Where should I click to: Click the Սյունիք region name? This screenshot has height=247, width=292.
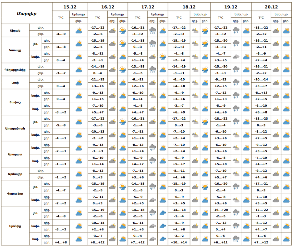tap(15, 226)
